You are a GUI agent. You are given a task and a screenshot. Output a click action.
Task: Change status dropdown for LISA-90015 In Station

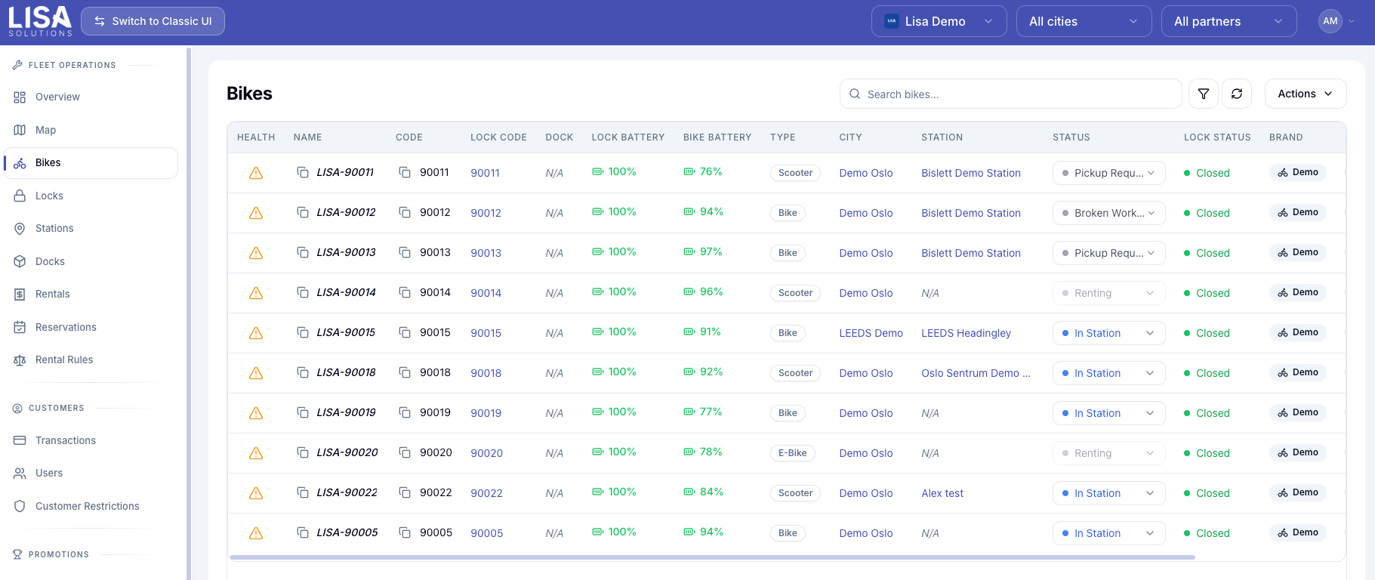[x=1108, y=333]
